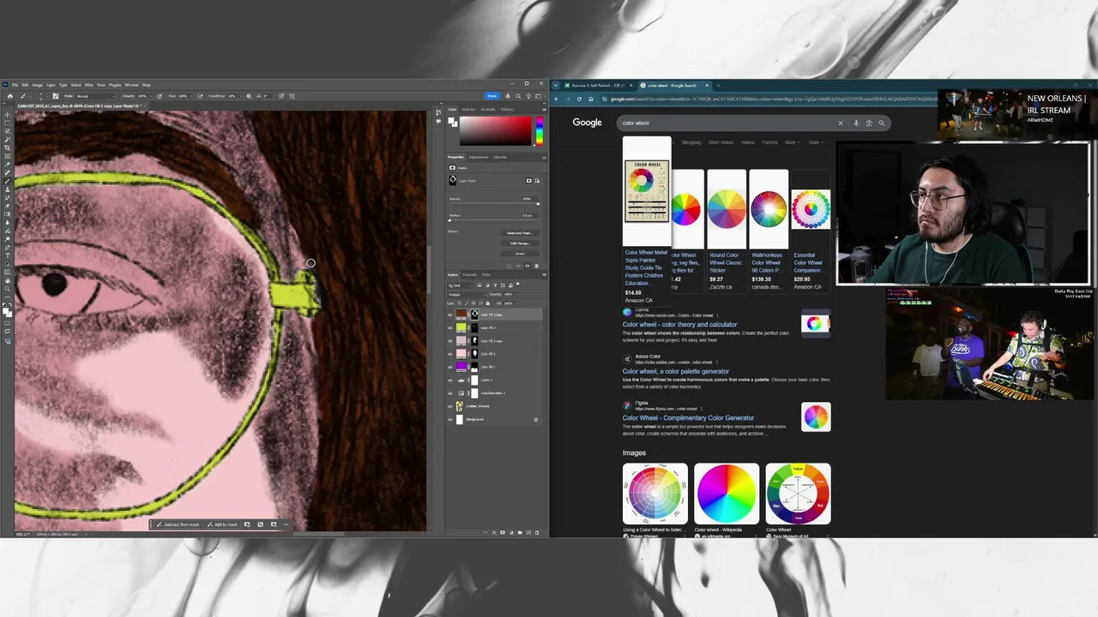Open Adobe Color palette generator link
1098x617 pixels.
pos(676,372)
